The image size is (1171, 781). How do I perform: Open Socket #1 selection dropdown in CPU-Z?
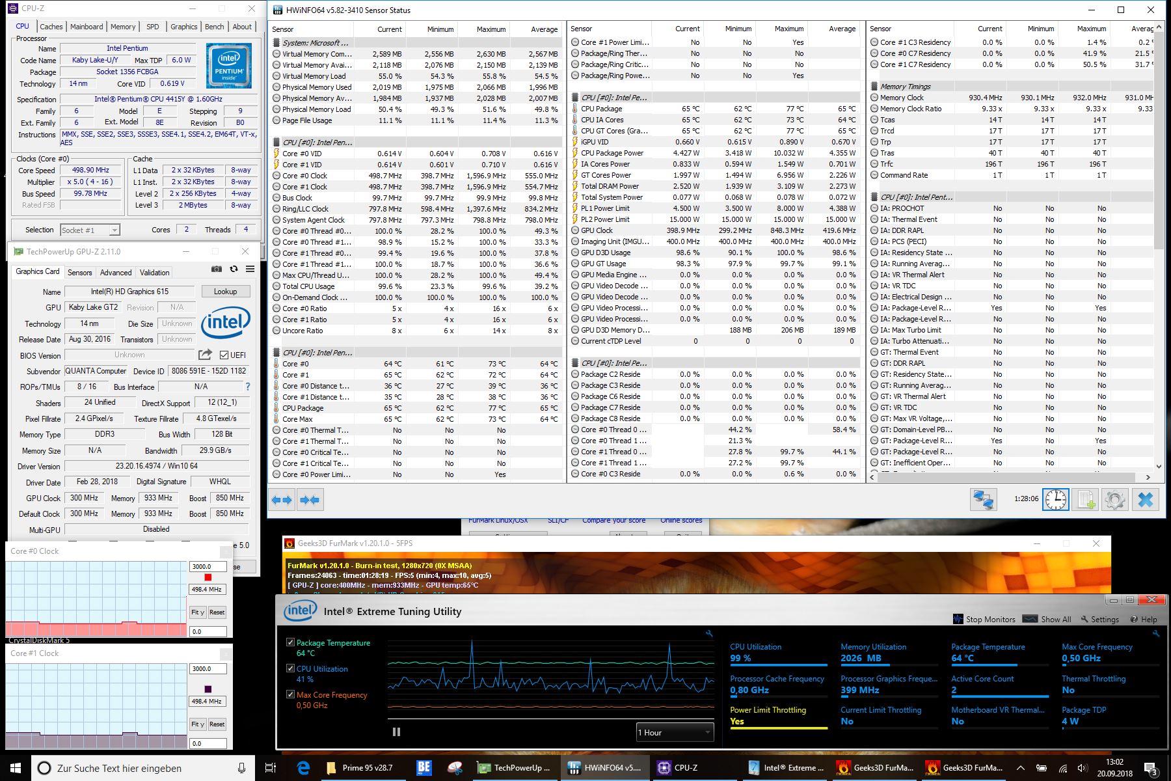(x=90, y=230)
